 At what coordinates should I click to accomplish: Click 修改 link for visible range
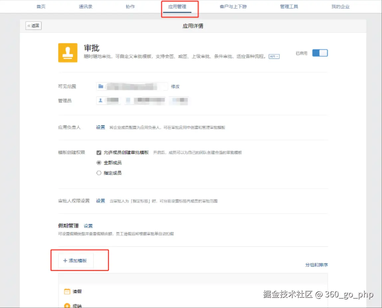point(175,86)
